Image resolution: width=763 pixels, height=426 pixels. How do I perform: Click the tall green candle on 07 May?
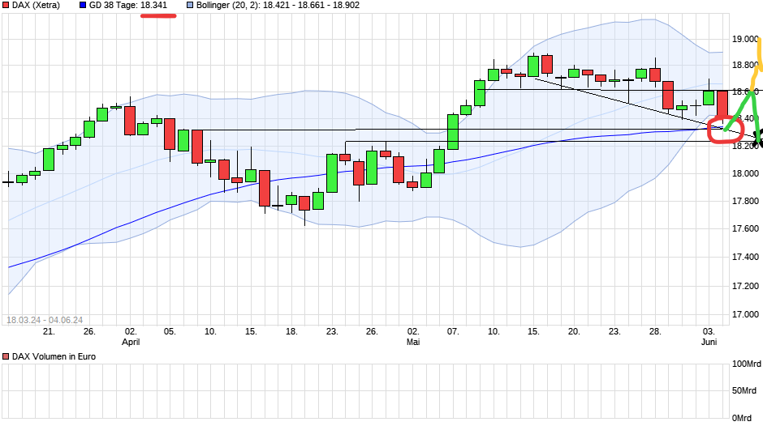[x=453, y=132]
